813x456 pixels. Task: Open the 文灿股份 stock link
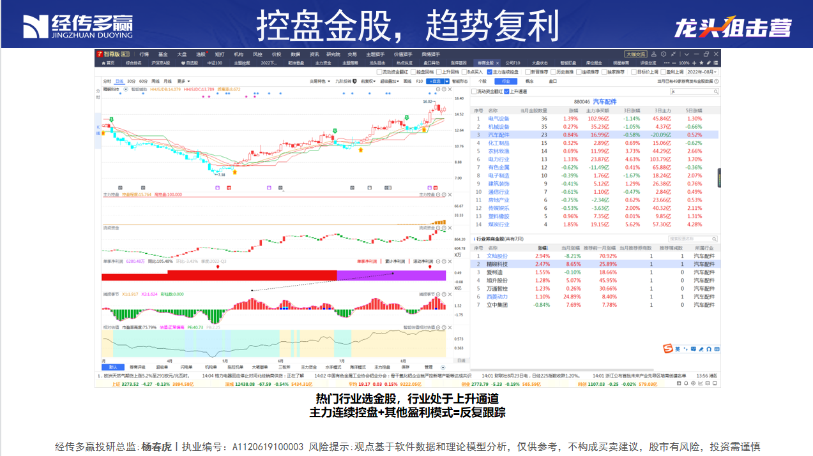[x=498, y=256]
